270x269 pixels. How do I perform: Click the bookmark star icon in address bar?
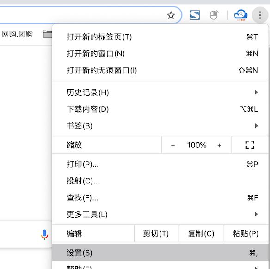(171, 15)
